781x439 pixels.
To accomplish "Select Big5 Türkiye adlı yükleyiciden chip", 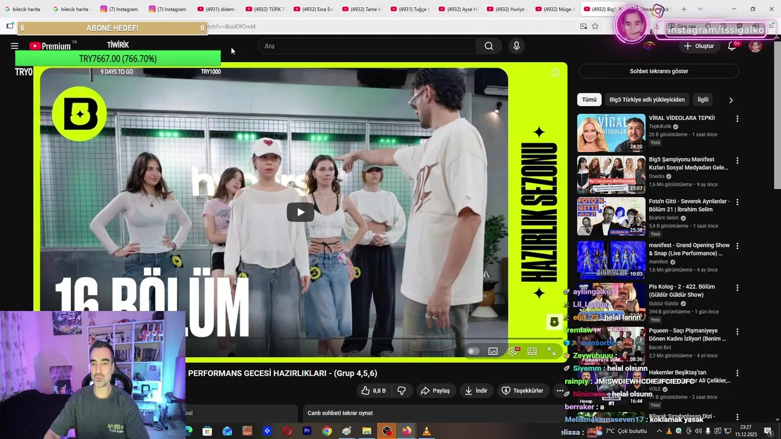I will (x=647, y=99).
